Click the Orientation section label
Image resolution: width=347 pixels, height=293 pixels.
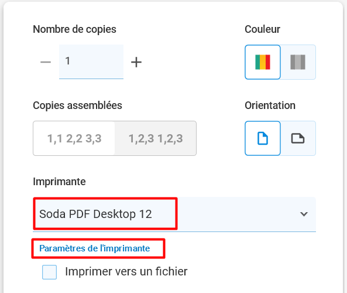click(270, 105)
